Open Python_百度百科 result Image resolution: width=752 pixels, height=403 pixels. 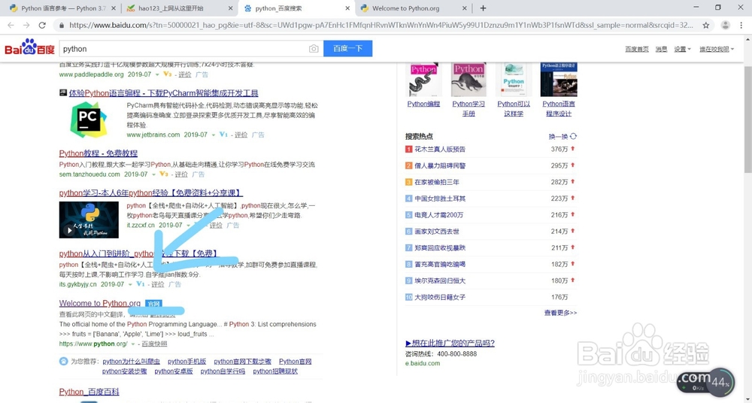[x=89, y=392]
